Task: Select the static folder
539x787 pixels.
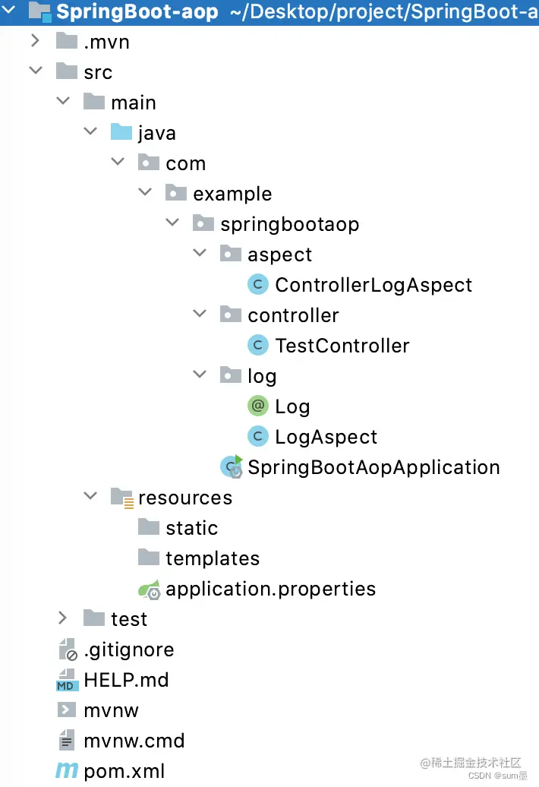Action: coord(191,528)
